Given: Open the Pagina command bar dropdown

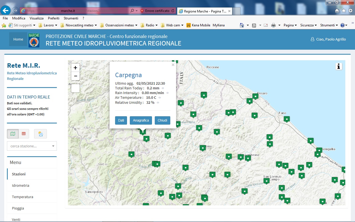Looking at the screenshot, I should pos(290,25).
